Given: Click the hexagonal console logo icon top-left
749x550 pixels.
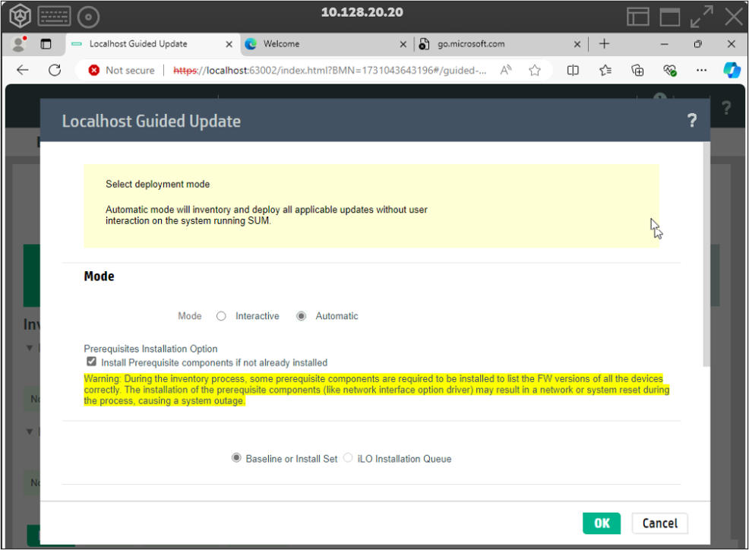Looking at the screenshot, I should click(21, 16).
